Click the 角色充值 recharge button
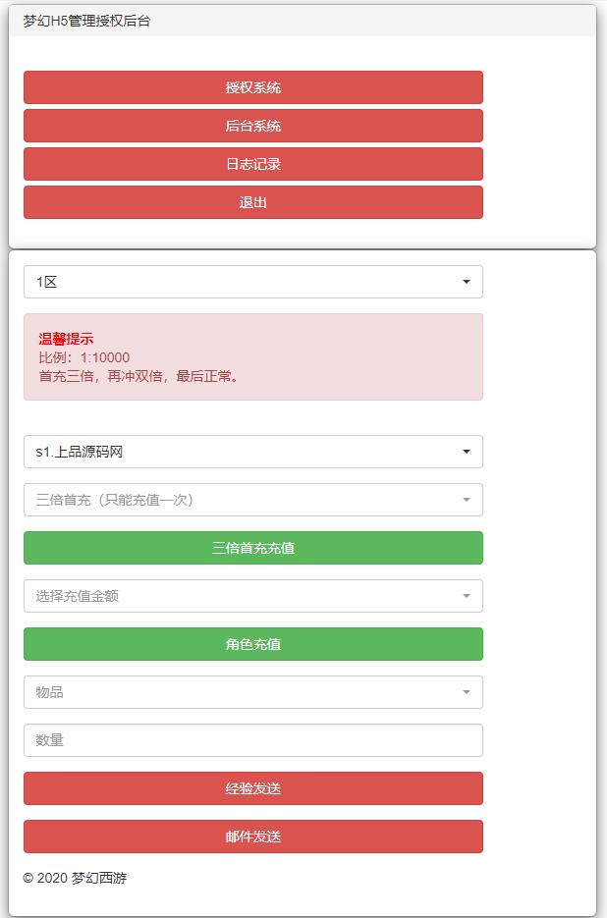This screenshot has height=918, width=607. click(250, 644)
